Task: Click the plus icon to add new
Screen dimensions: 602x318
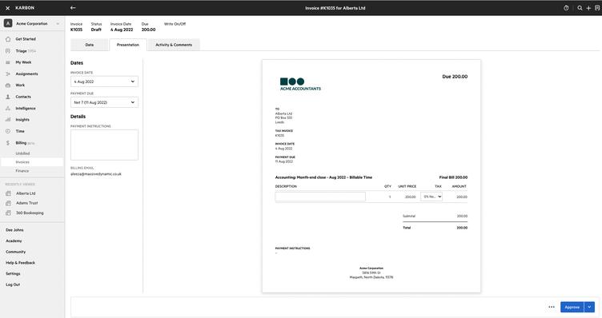Action: coord(588,8)
